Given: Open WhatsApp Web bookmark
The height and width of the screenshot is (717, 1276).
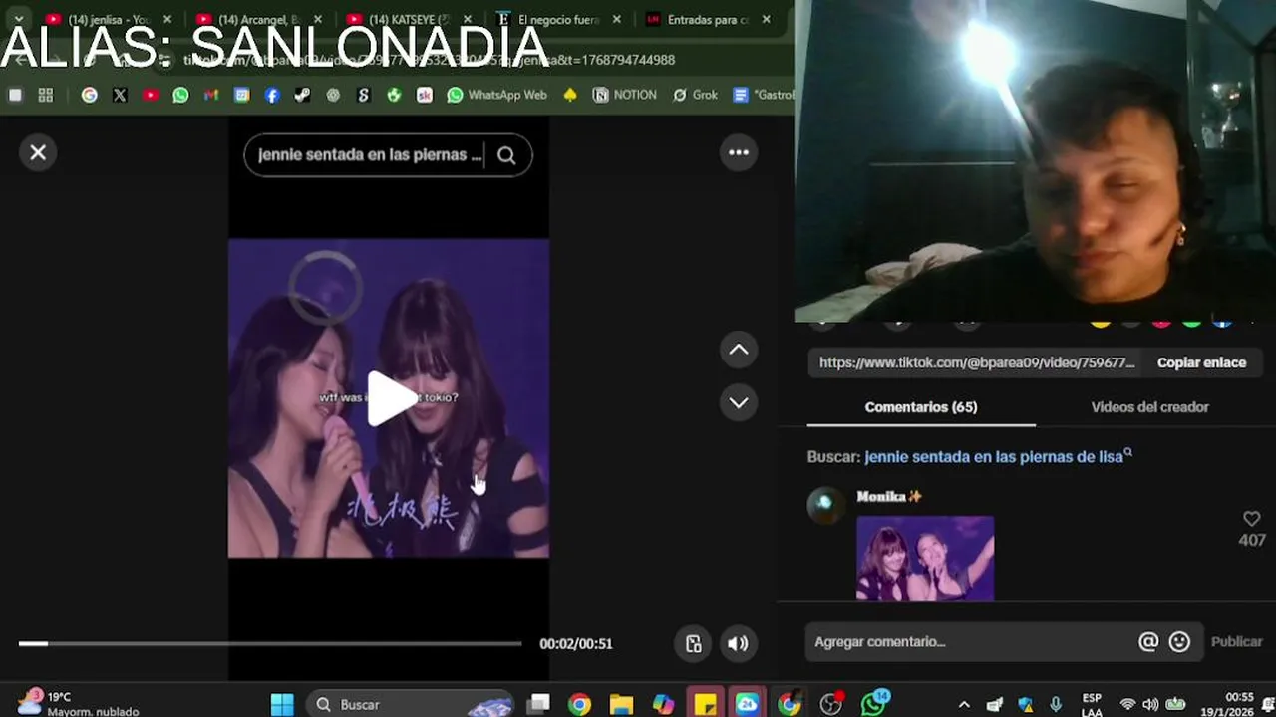Looking at the screenshot, I should 496,95.
